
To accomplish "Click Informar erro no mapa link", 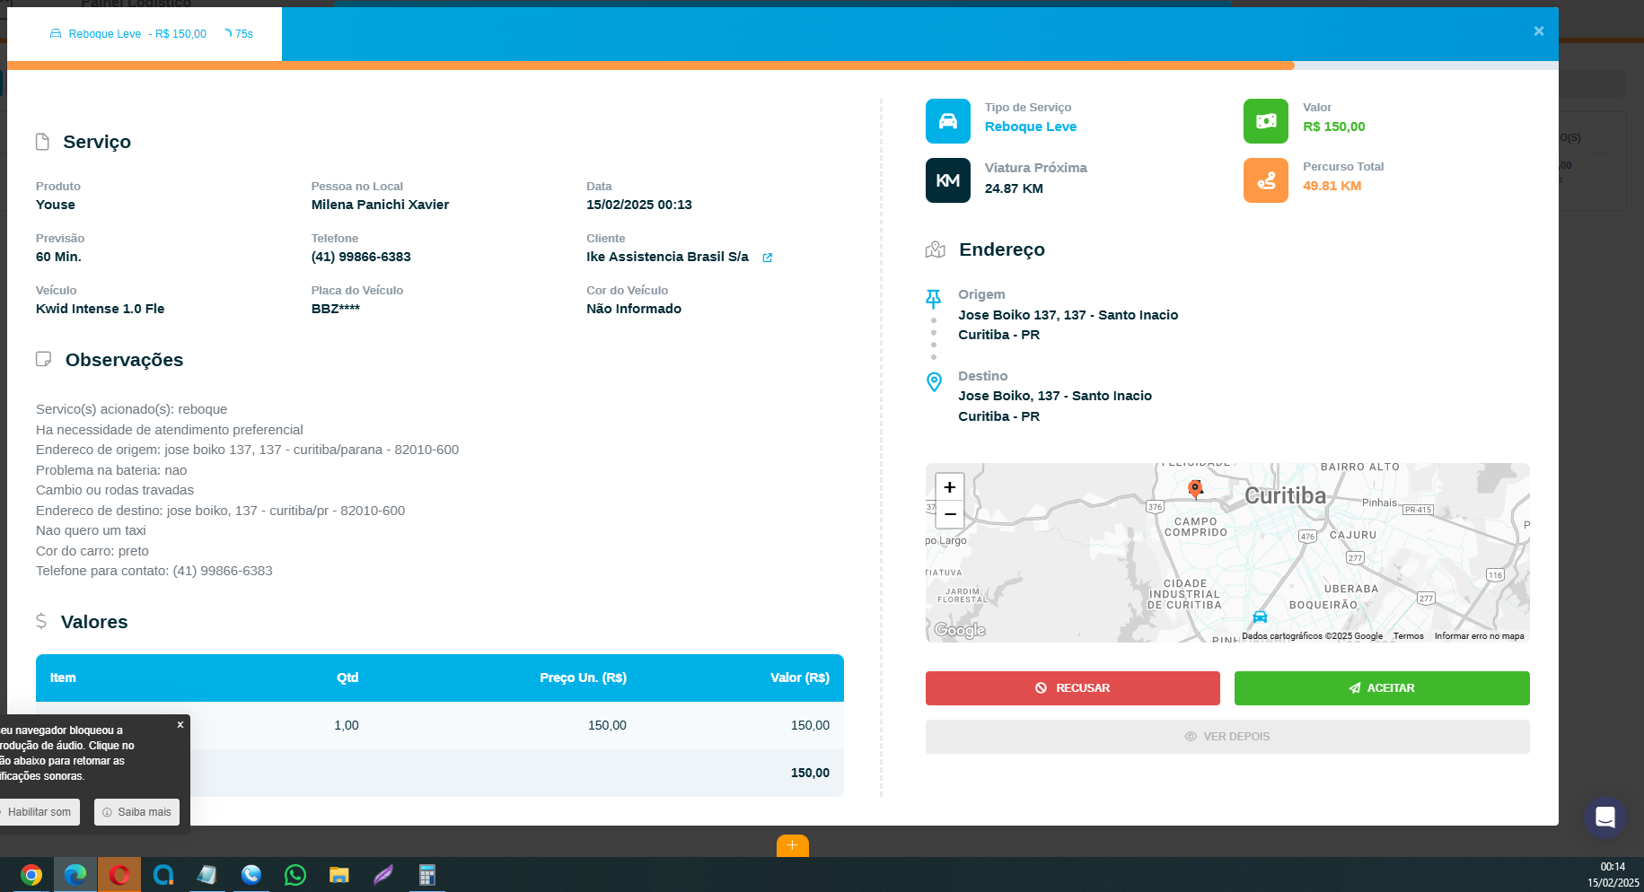I will [1480, 636].
